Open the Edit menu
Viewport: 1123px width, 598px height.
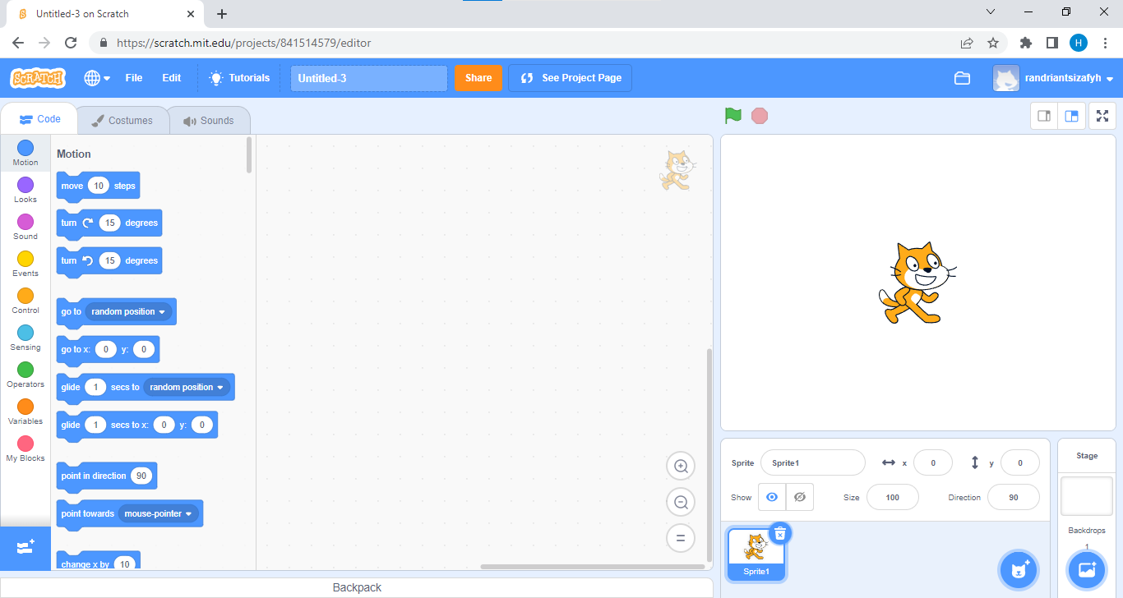coord(172,78)
